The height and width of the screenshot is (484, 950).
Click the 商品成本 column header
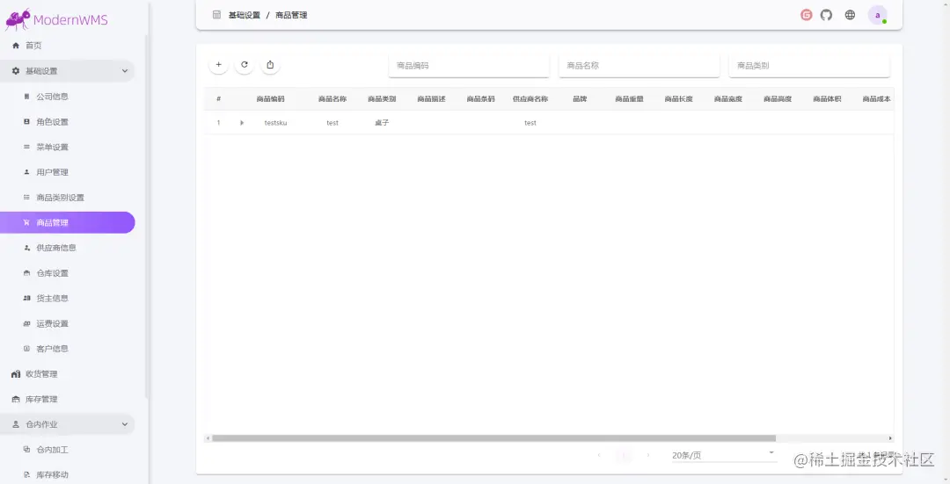877,98
